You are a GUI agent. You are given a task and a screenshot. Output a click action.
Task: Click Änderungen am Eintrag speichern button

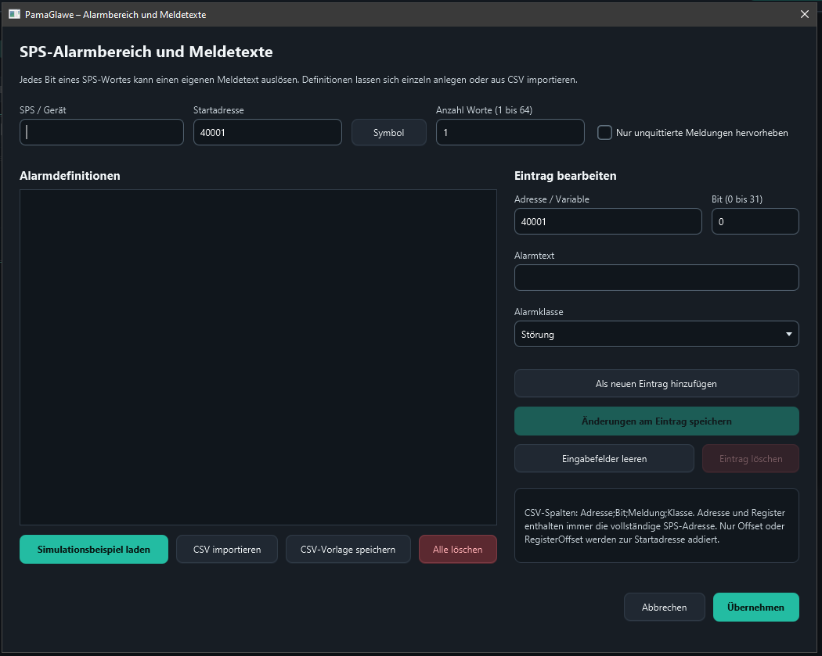(656, 421)
